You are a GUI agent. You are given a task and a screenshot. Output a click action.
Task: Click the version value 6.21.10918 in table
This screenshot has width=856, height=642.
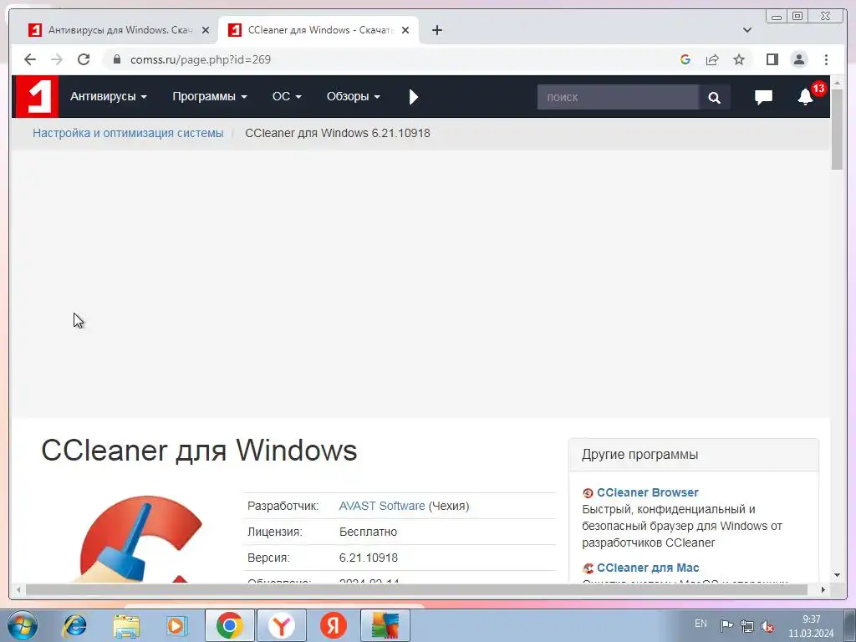tap(369, 558)
